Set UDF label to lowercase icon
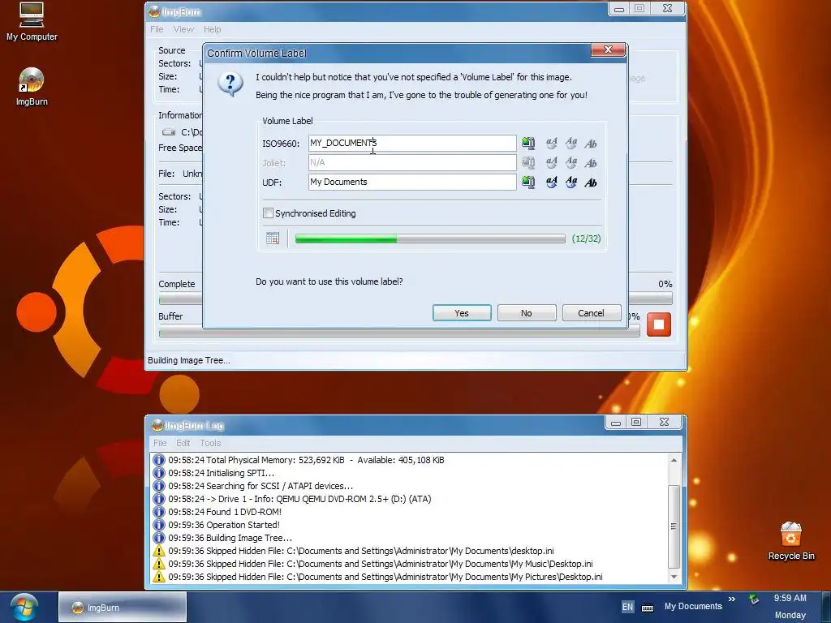Screen dimensions: 831x623 click(552, 183)
